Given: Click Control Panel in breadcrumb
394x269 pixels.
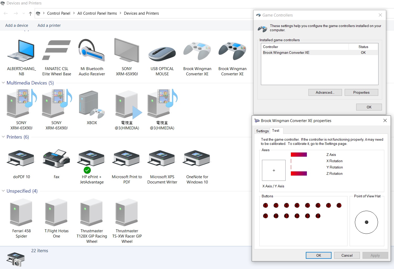Looking at the screenshot, I should pyautogui.click(x=59, y=13).
